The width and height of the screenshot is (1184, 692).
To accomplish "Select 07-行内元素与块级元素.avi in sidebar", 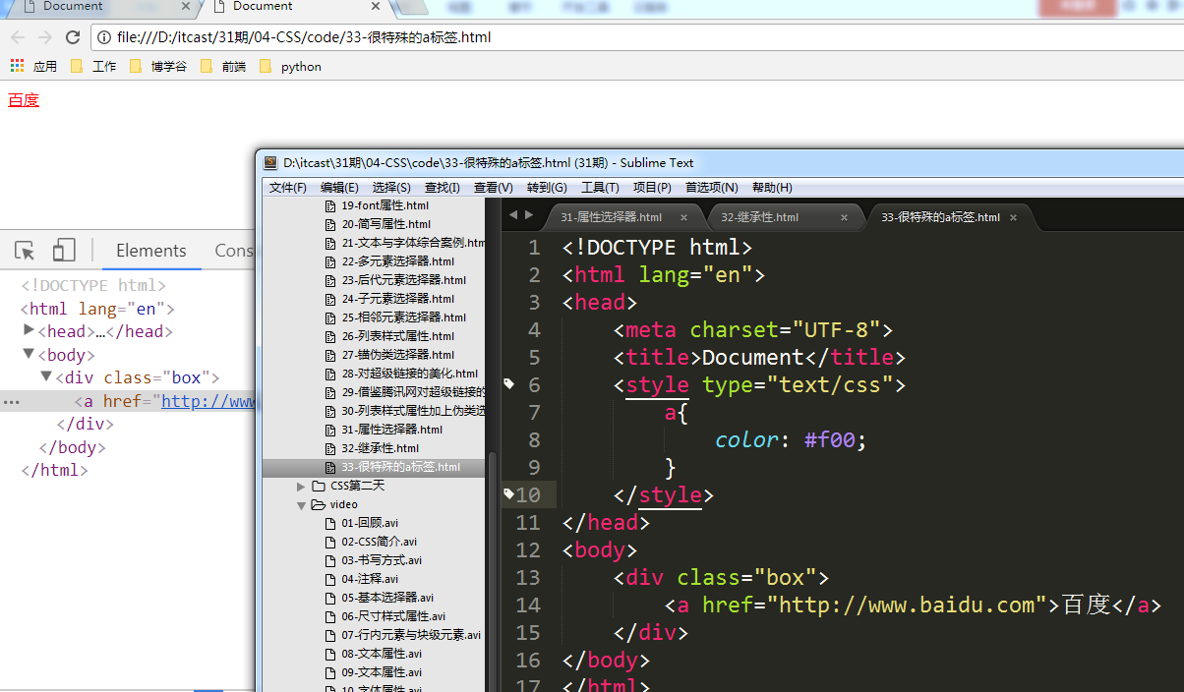I will coord(411,635).
